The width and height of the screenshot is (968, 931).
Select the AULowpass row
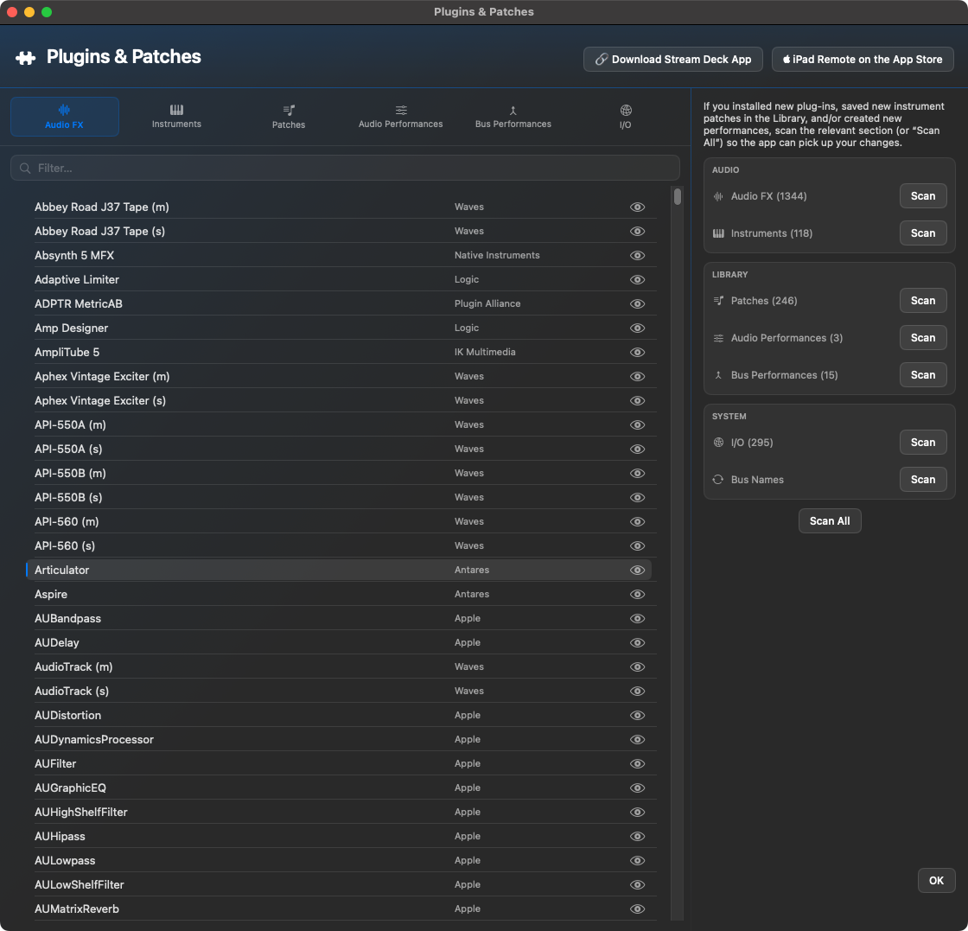click(339, 861)
